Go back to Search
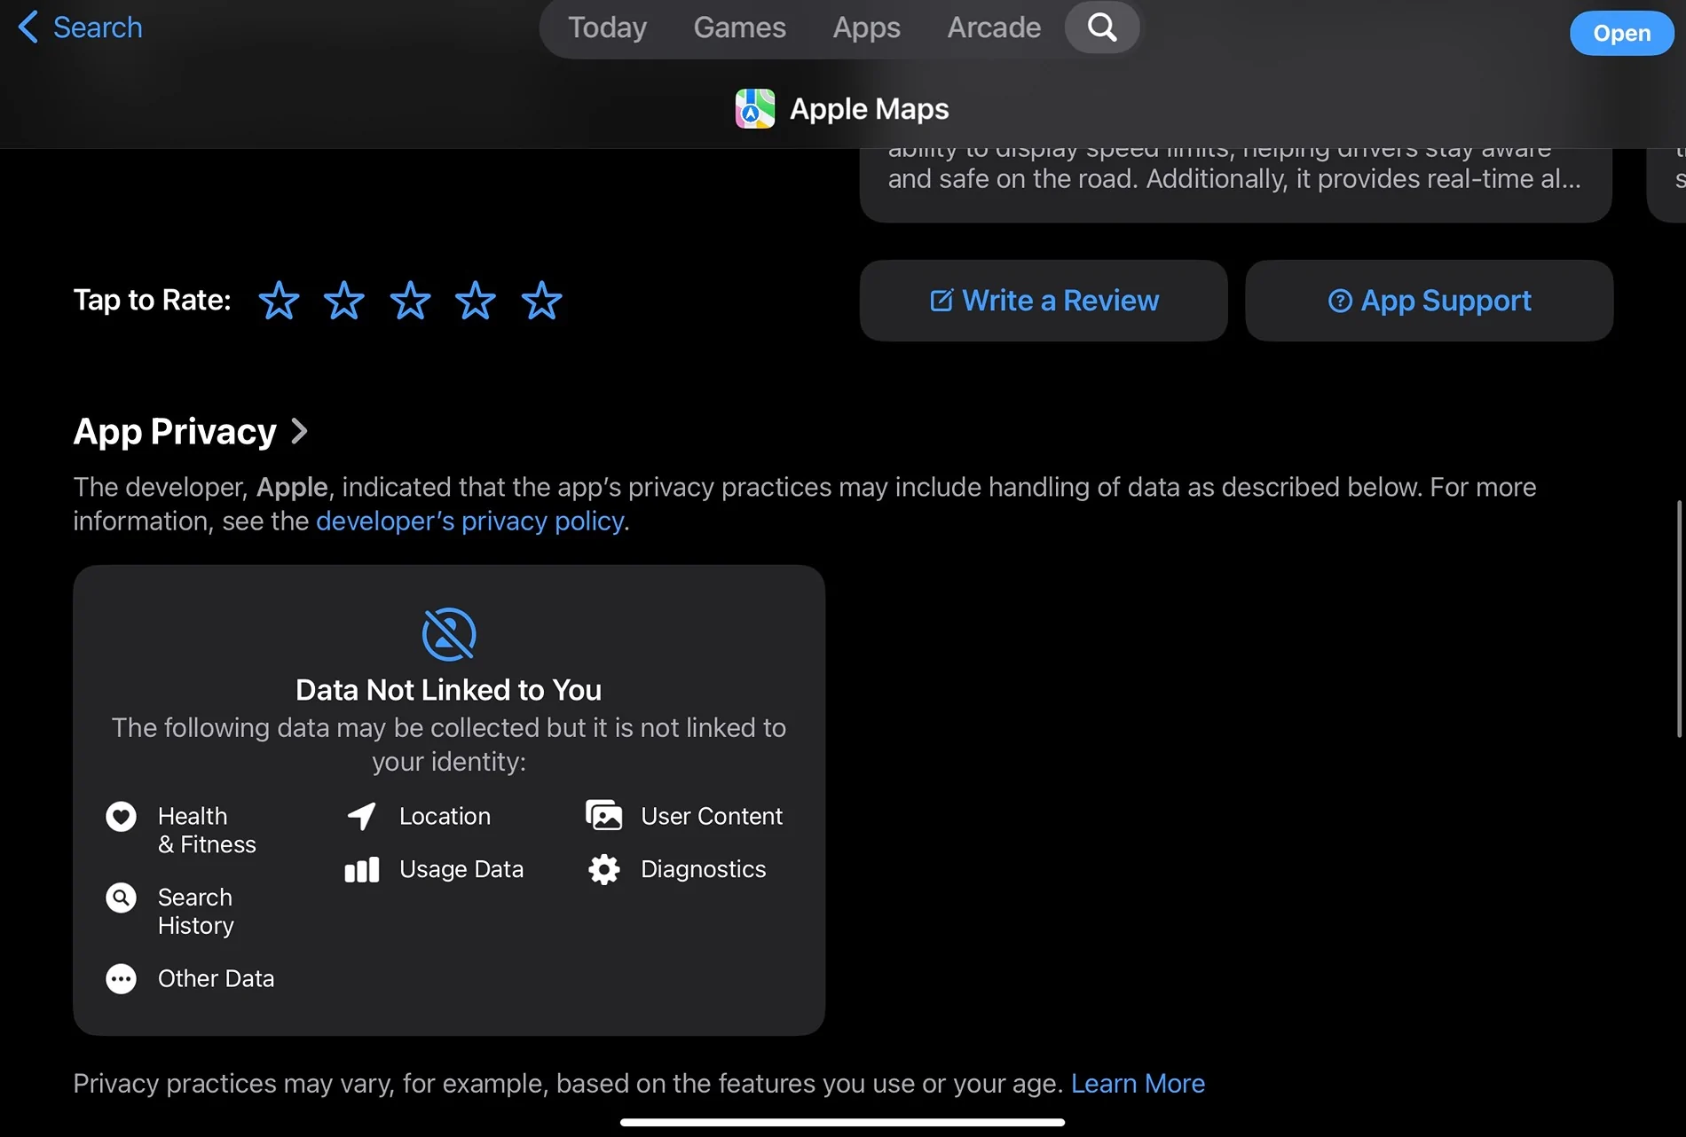This screenshot has height=1137, width=1686. pos(80,27)
